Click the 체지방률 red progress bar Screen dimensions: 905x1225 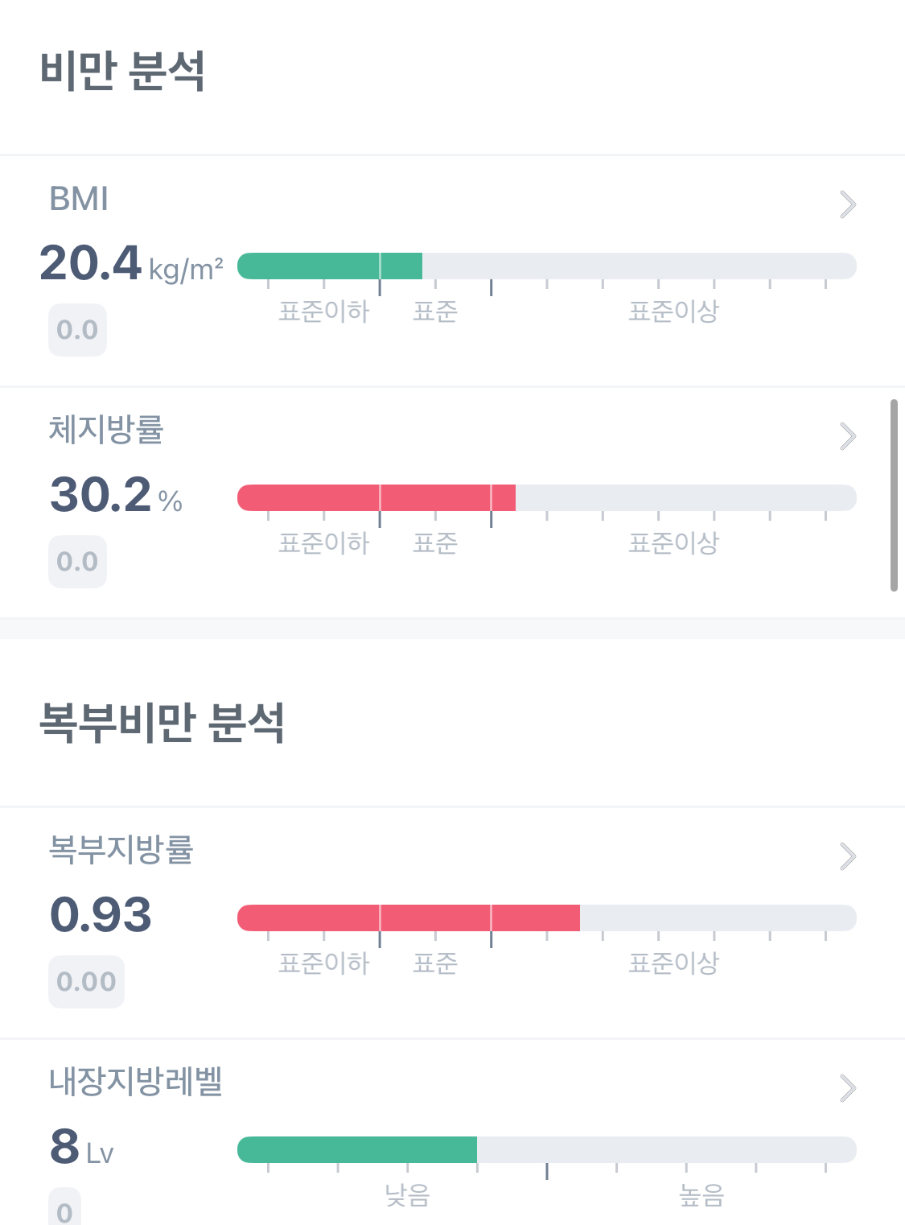(x=376, y=497)
